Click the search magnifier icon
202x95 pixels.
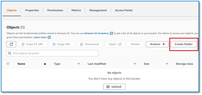[x=9, y=53]
